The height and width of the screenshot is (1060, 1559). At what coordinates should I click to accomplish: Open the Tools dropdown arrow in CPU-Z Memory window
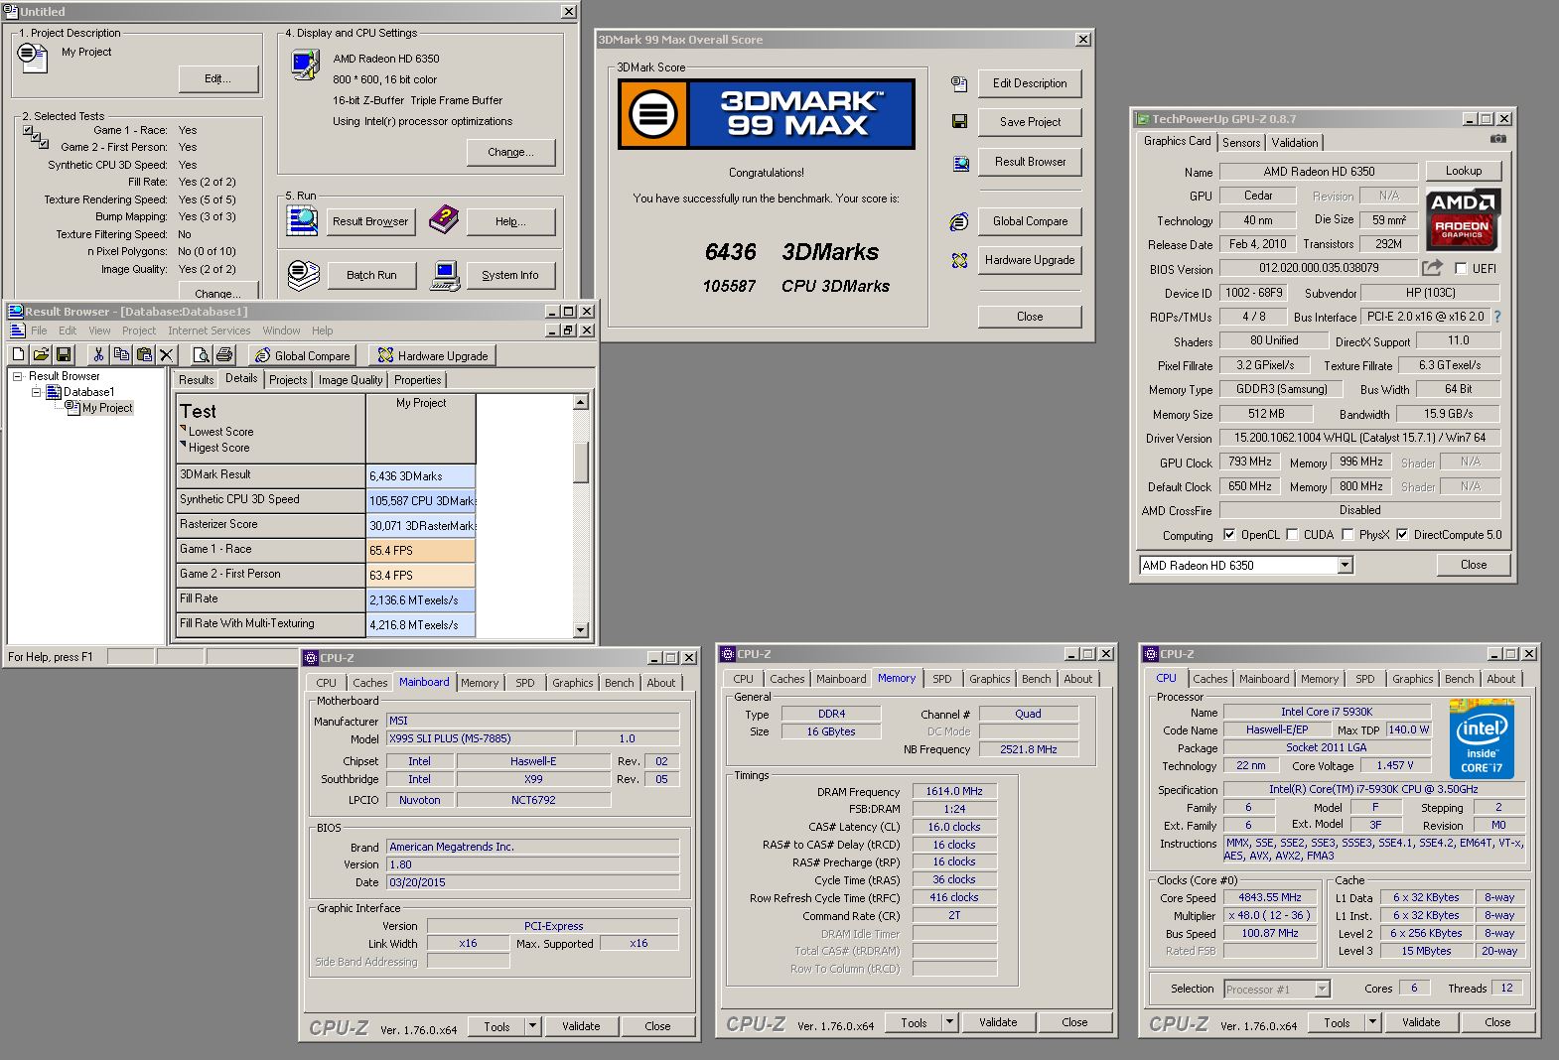tap(950, 1022)
